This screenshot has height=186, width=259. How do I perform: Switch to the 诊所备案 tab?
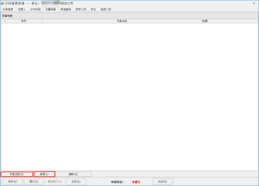(8, 9)
